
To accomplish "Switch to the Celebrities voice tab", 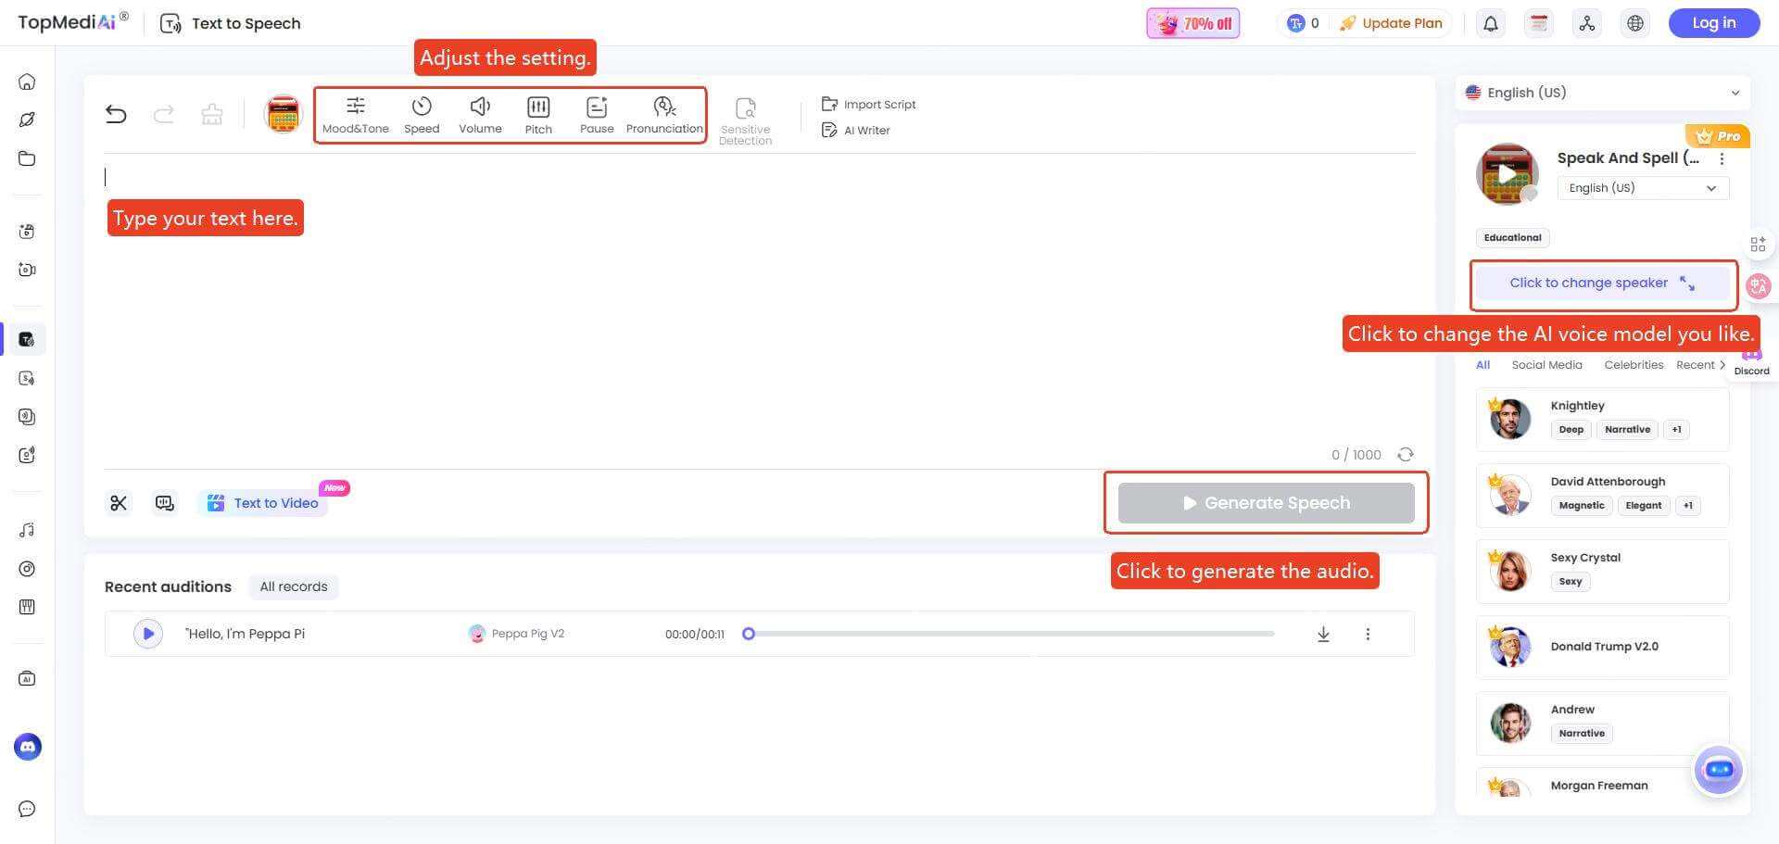I will (x=1634, y=364).
